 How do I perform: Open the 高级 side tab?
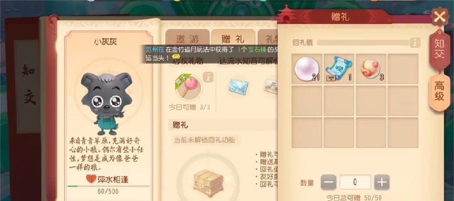click(x=439, y=91)
